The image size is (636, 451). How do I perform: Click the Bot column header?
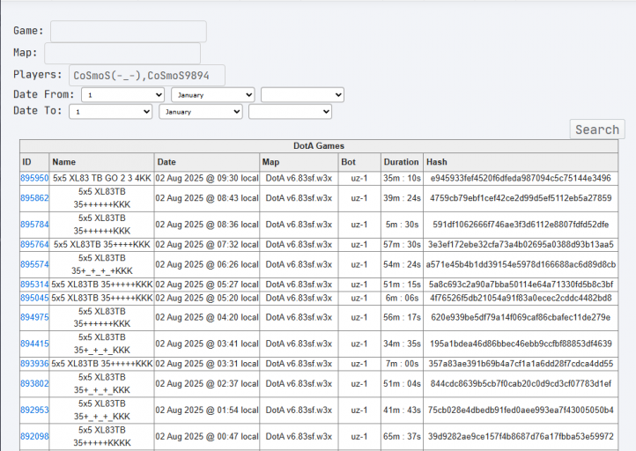[359, 162]
